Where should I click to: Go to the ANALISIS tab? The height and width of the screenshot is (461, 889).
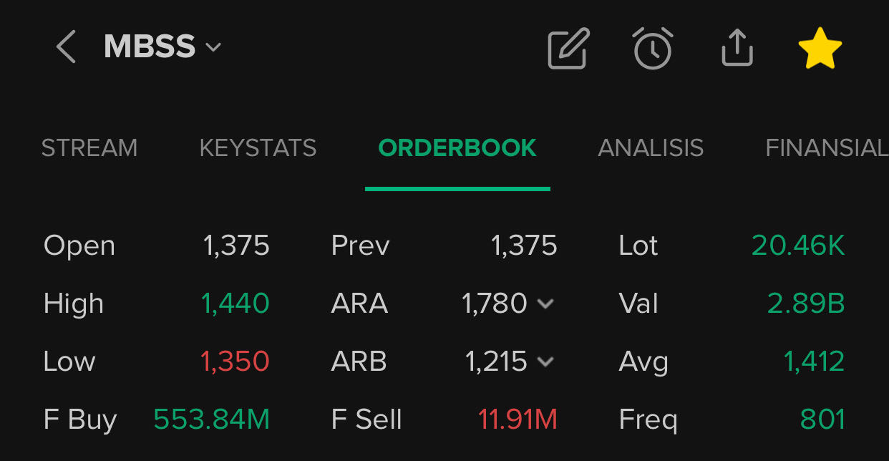click(x=651, y=148)
